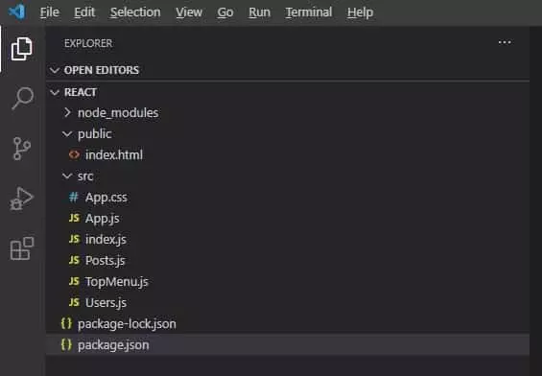Click the JS icon beside App.js
Image resolution: width=542 pixels, height=376 pixels.
click(x=74, y=218)
